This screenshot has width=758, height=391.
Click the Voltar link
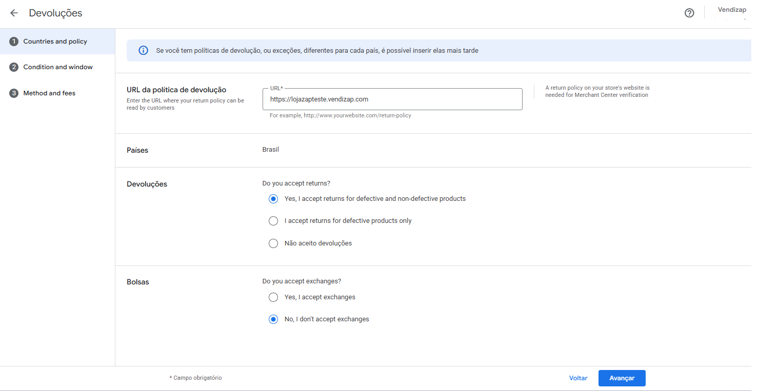point(578,378)
